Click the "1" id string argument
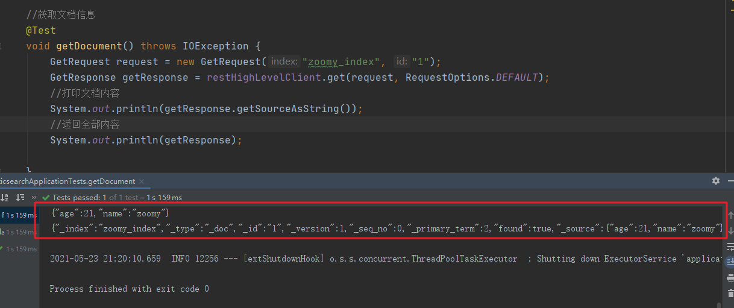734x308 pixels. click(x=421, y=61)
